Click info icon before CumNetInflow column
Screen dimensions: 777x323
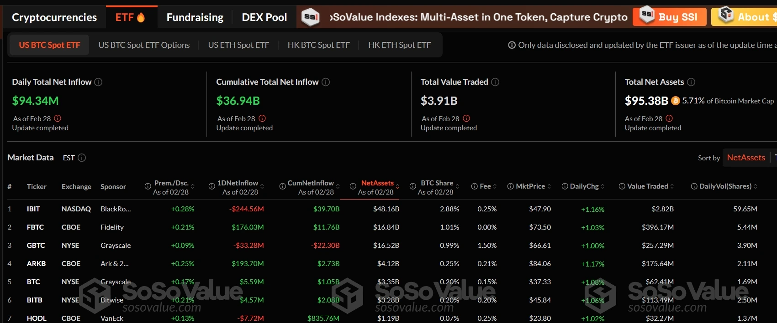283,186
